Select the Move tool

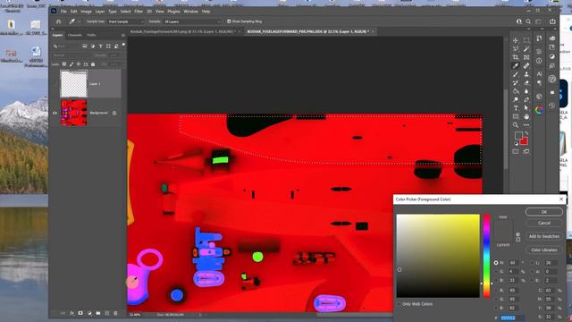pyautogui.click(x=516, y=40)
